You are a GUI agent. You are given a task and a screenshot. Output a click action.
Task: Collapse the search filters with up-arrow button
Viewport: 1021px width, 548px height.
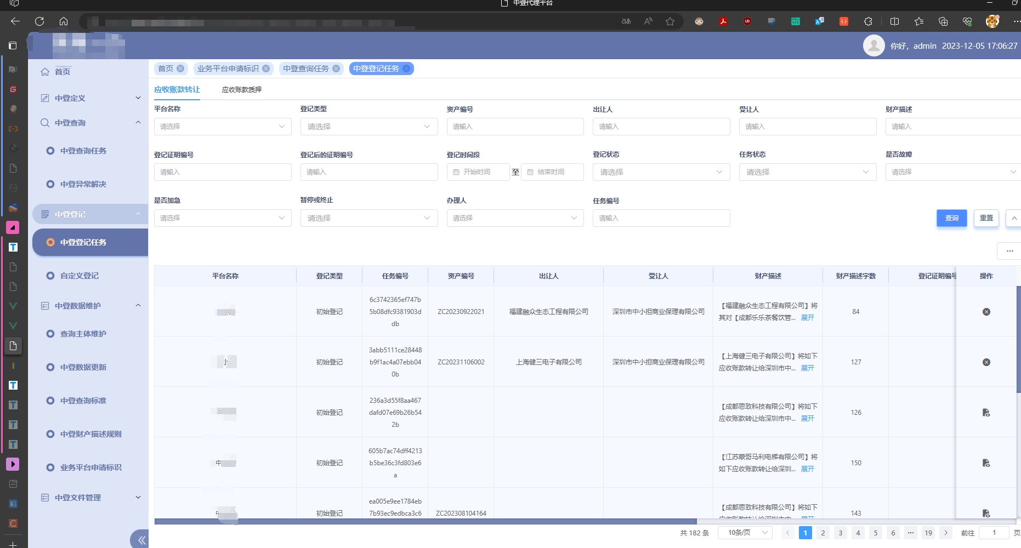click(x=1014, y=218)
